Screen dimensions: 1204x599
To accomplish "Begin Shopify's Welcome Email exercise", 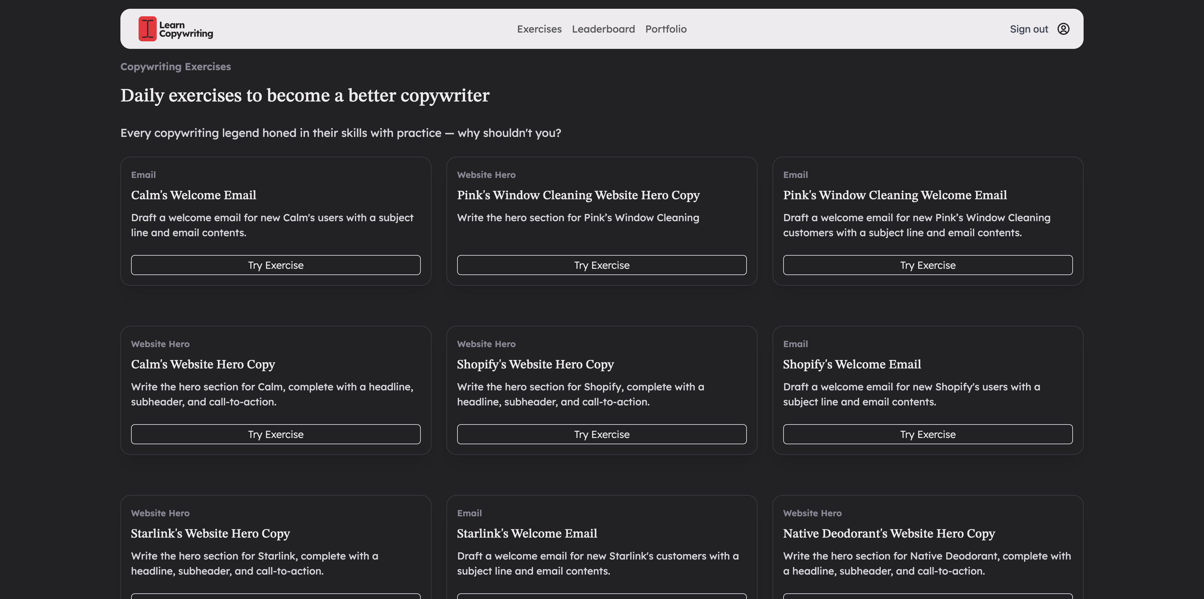I will (x=927, y=434).
